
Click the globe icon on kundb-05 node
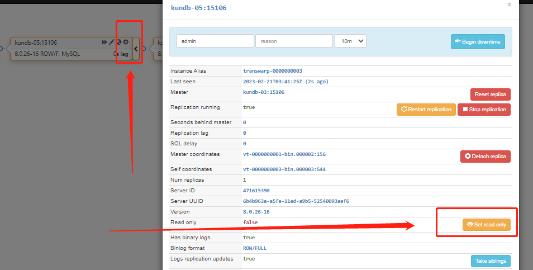119,42
